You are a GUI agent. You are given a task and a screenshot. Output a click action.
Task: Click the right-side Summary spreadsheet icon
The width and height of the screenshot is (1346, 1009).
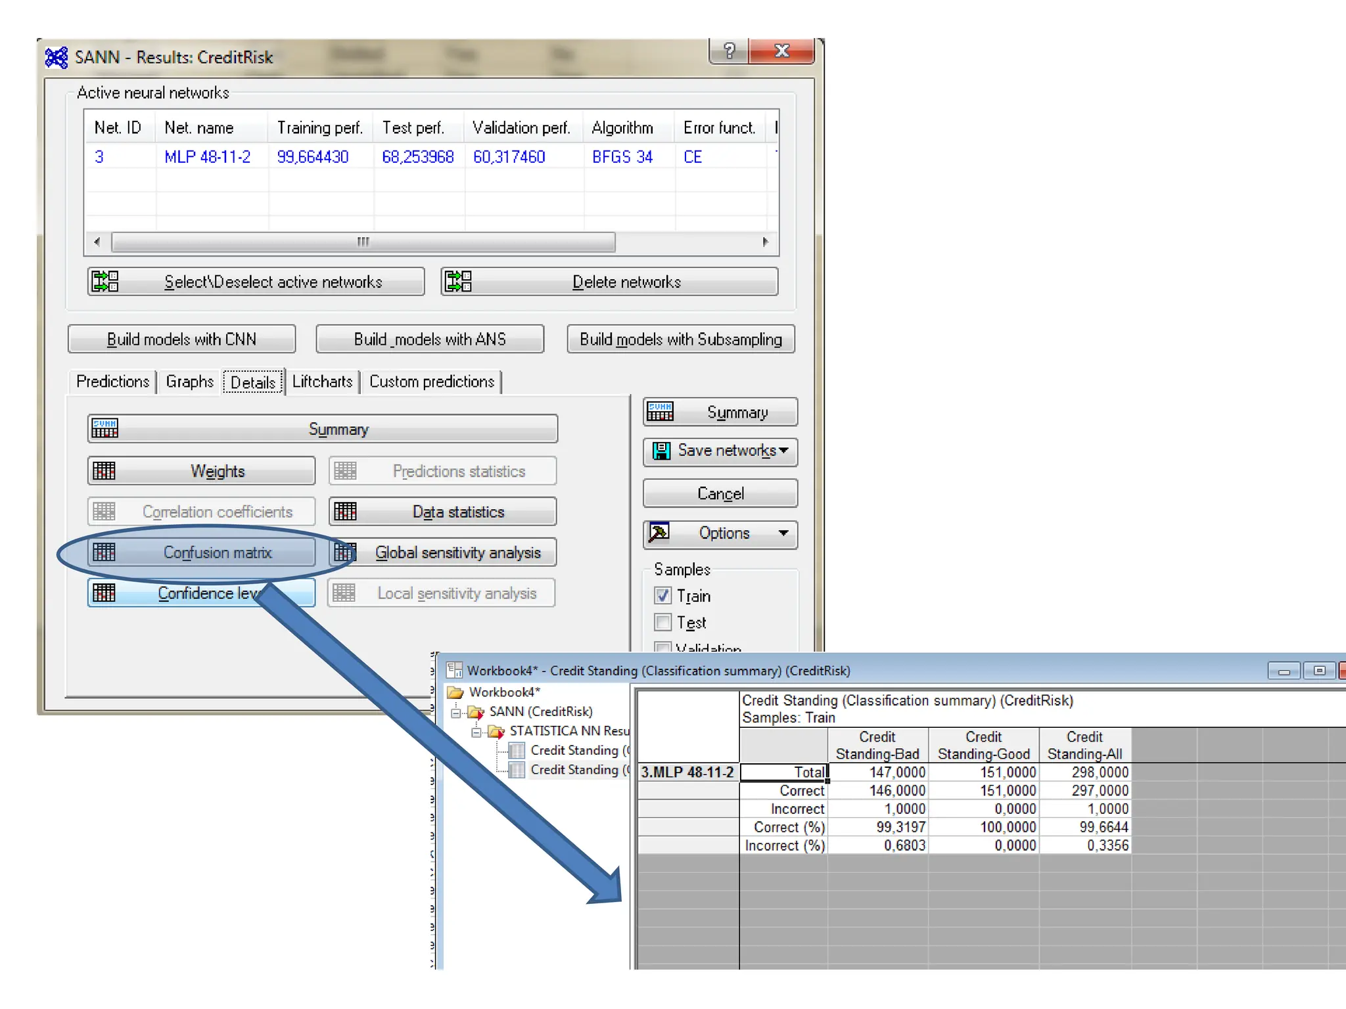click(x=660, y=412)
